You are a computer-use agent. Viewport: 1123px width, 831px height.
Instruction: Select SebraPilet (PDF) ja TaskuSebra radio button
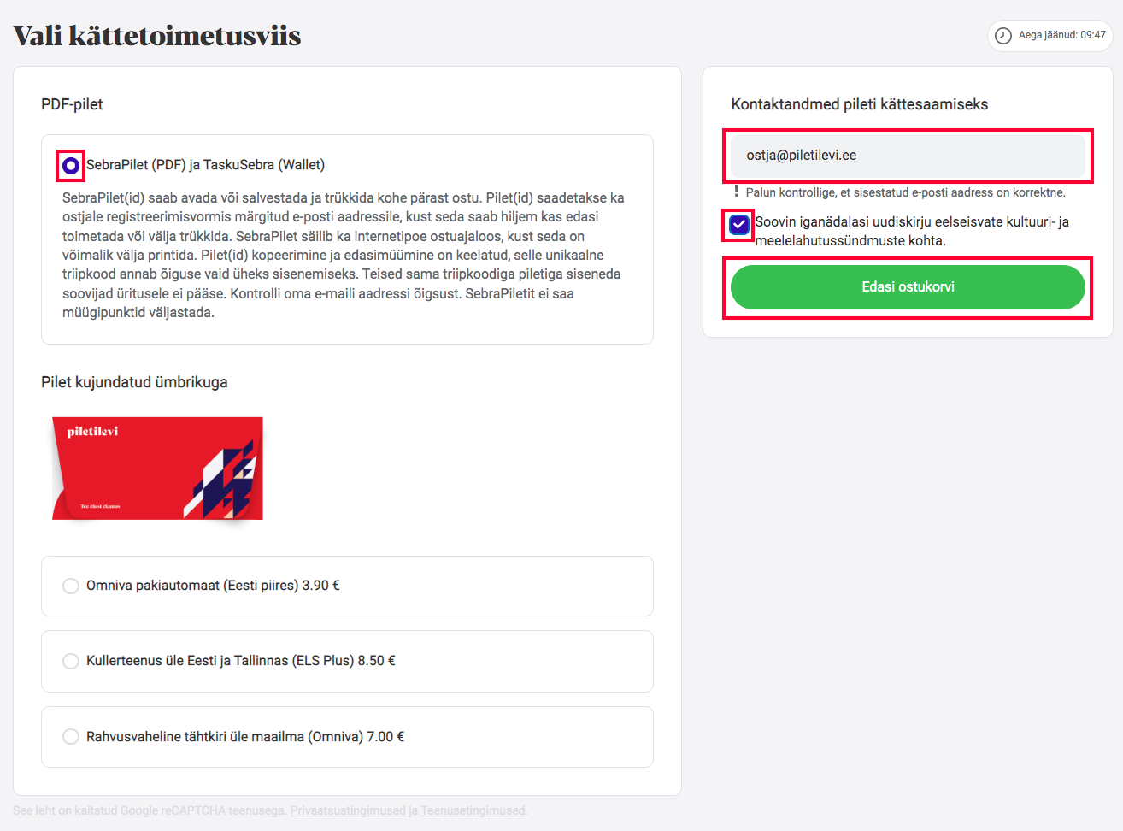point(71,165)
